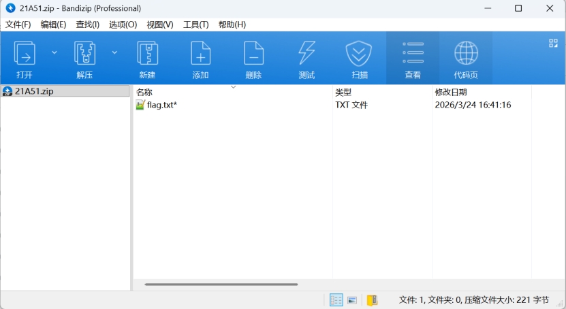The height and width of the screenshot is (309, 566).
Task: Open the 查找(I) menu
Action: [88, 25]
